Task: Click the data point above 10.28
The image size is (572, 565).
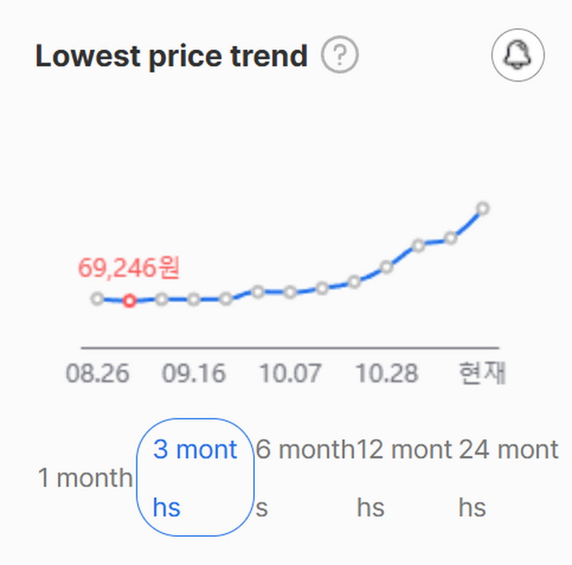Action: [387, 267]
